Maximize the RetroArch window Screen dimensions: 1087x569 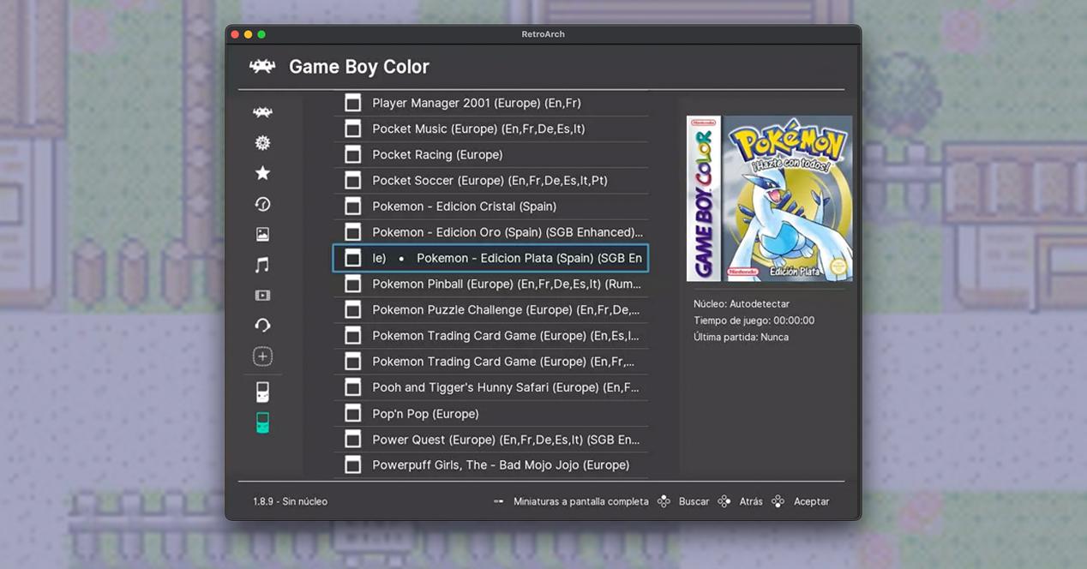pyautogui.click(x=261, y=34)
